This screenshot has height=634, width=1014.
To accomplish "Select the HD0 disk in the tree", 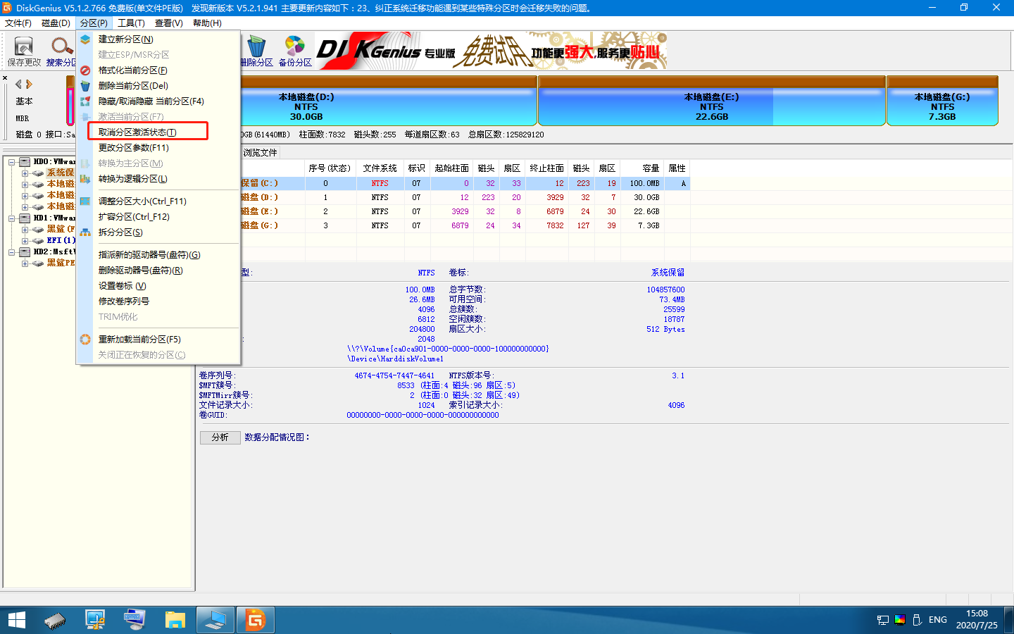I will pos(54,162).
